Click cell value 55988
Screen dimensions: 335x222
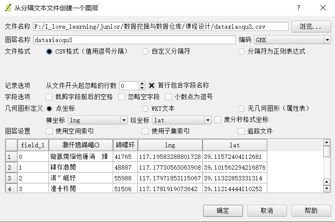[126, 178]
